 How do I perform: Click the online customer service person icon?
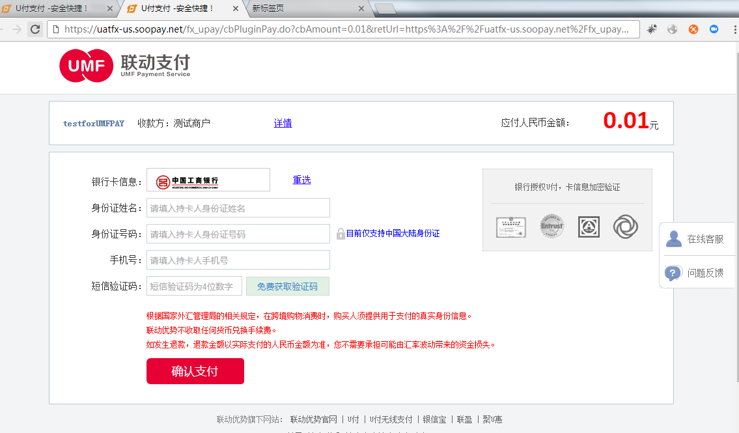[673, 238]
